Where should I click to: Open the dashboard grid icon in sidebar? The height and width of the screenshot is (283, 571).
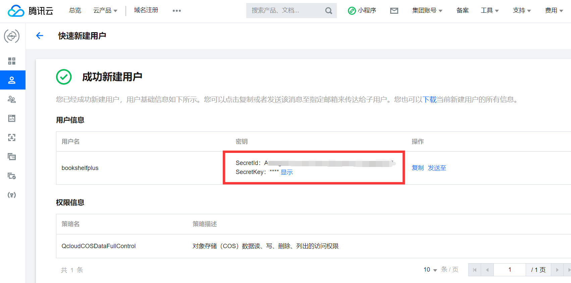pos(12,61)
